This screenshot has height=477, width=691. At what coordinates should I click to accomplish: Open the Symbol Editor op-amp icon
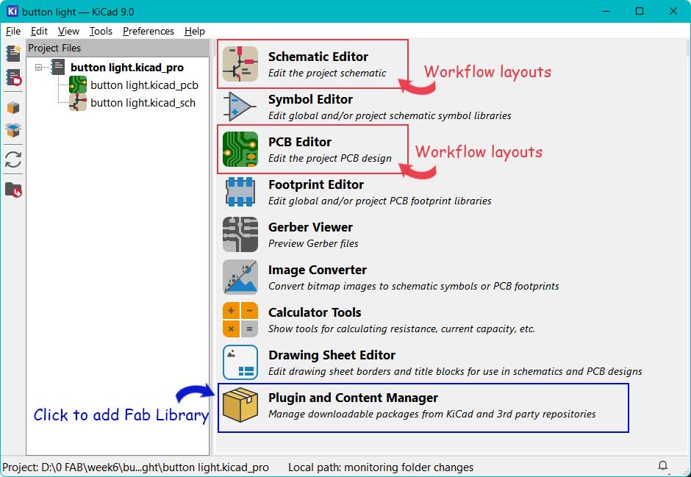(240, 107)
